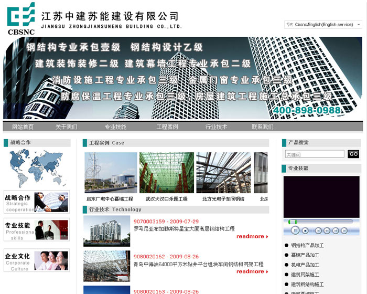The image size is (367, 294).
Task: Click readmore for 罗马尼亚布加勒斯特 article
Action: [252, 236]
